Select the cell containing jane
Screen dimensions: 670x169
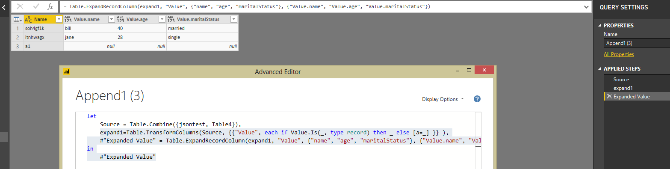90,37
